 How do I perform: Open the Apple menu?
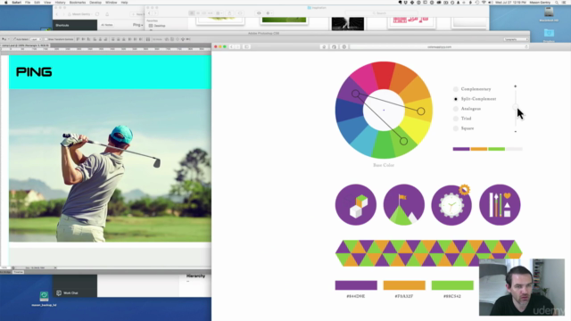click(5, 3)
